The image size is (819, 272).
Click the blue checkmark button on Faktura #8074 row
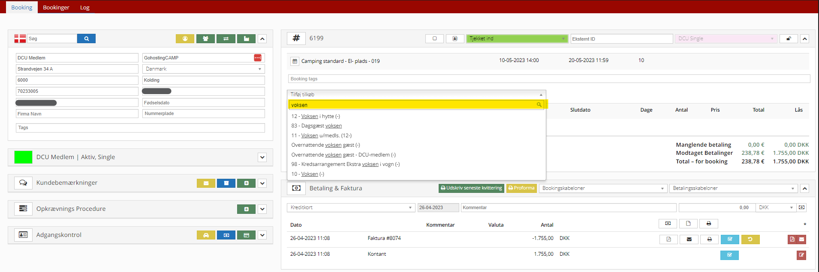[729, 239]
